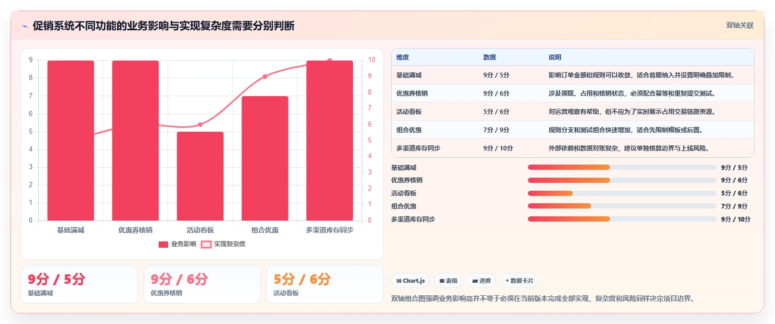Viewport: 775px width, 324px height.
Task: Select the 优惠券核销 table row name
Action: coord(412,93)
